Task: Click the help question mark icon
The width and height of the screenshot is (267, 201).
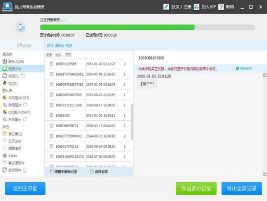Action: pyautogui.click(x=221, y=7)
